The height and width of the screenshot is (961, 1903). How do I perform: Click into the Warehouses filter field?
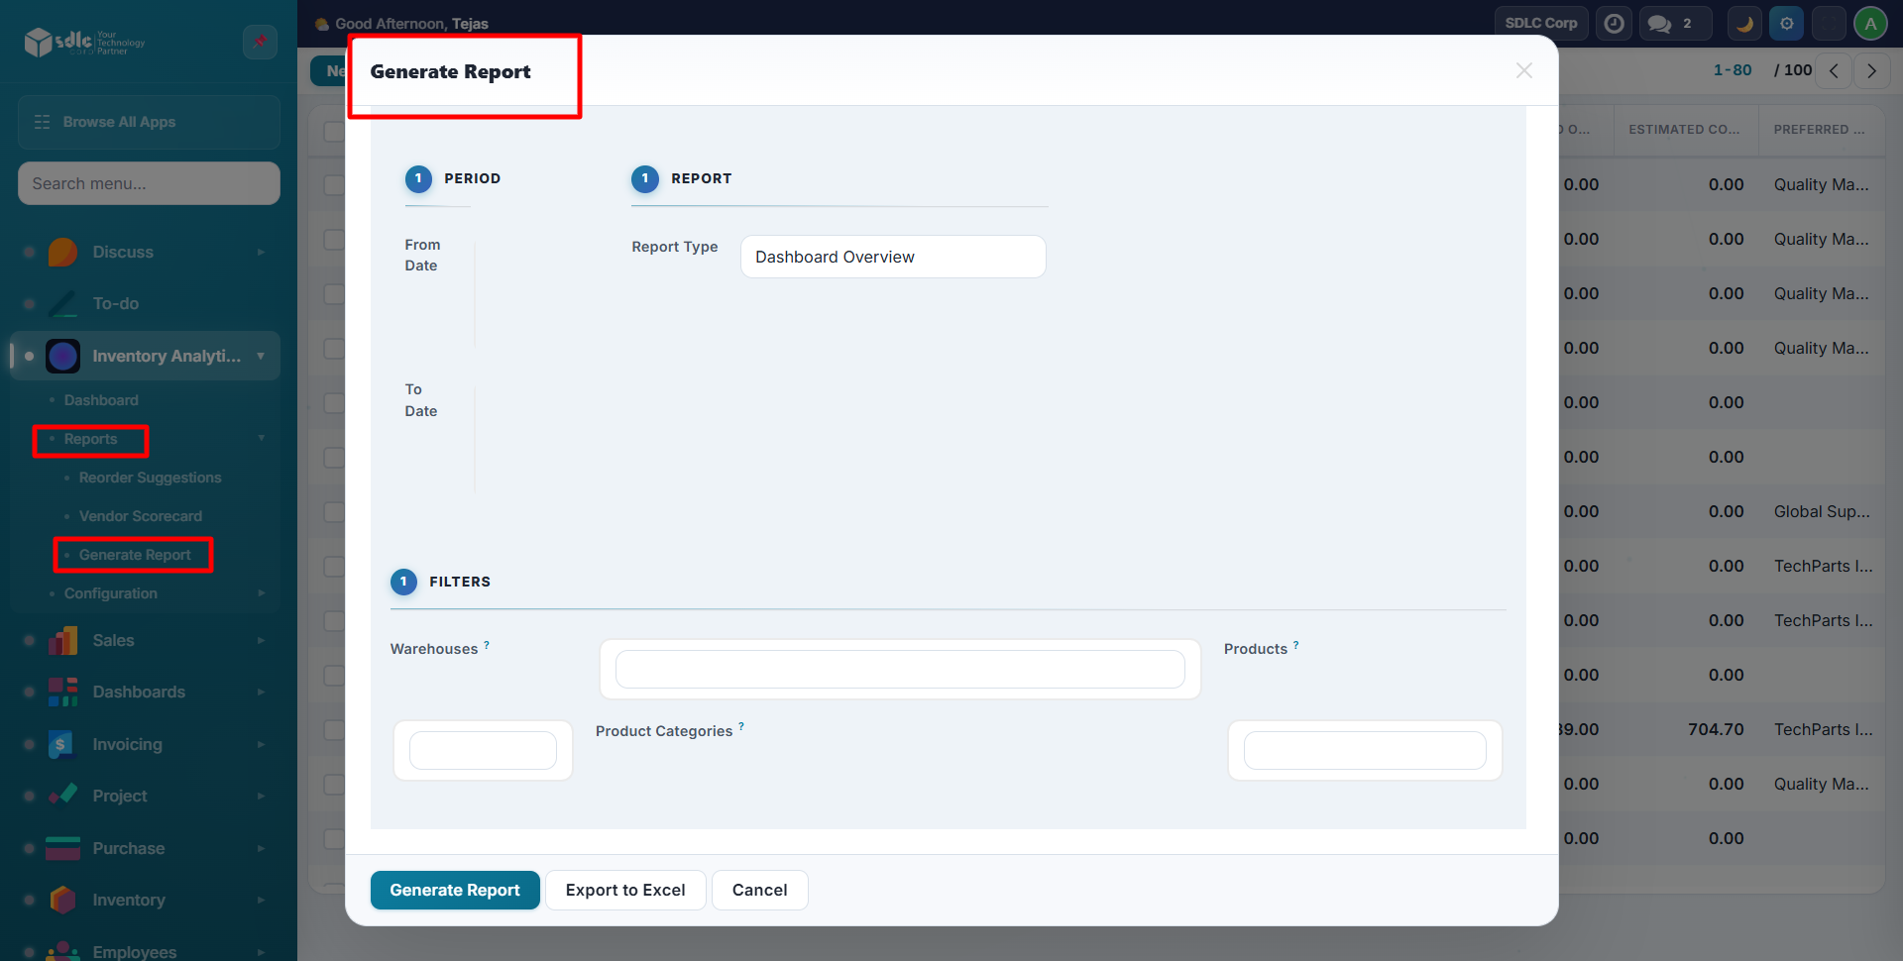coord(899,670)
